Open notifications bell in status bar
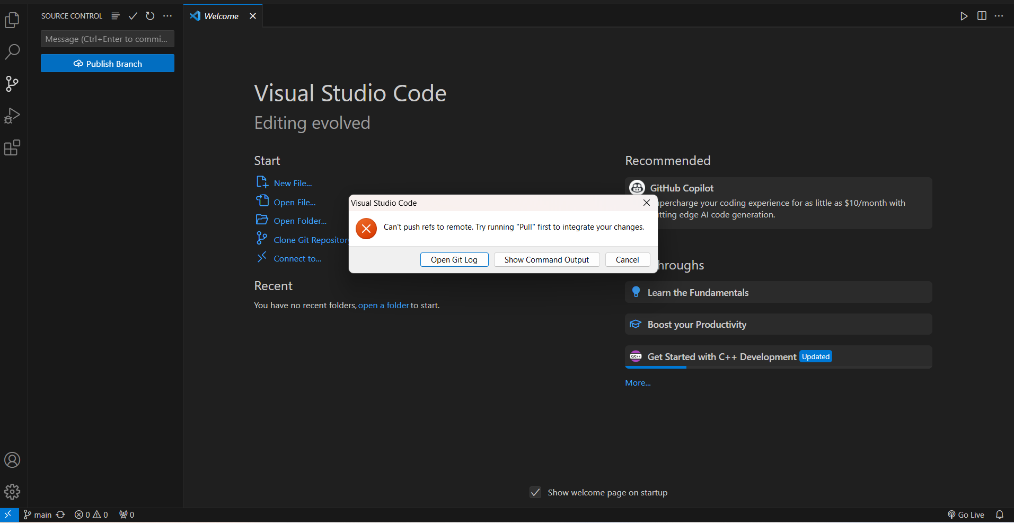 click(x=1000, y=515)
